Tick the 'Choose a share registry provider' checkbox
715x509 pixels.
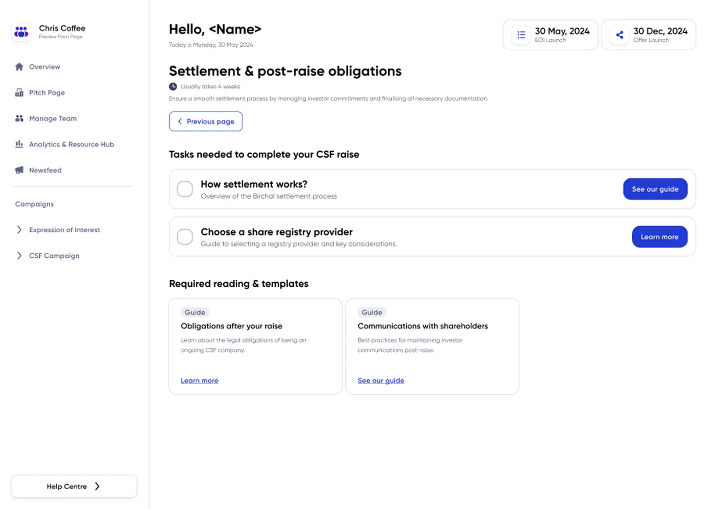[x=185, y=236]
